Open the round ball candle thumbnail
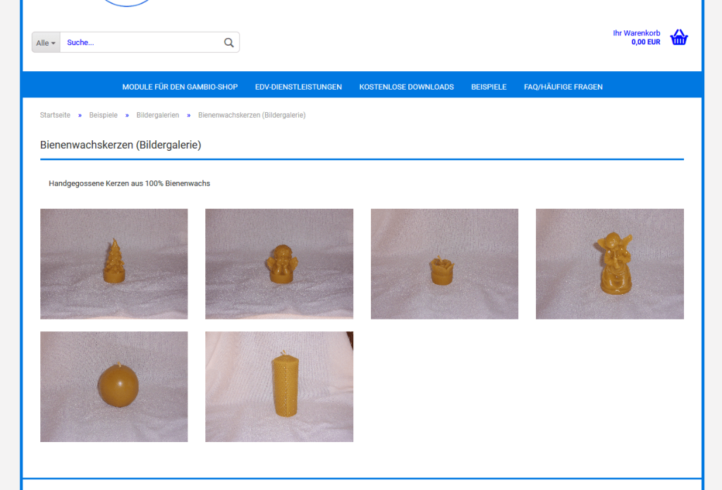The height and width of the screenshot is (490, 722). coord(114,386)
